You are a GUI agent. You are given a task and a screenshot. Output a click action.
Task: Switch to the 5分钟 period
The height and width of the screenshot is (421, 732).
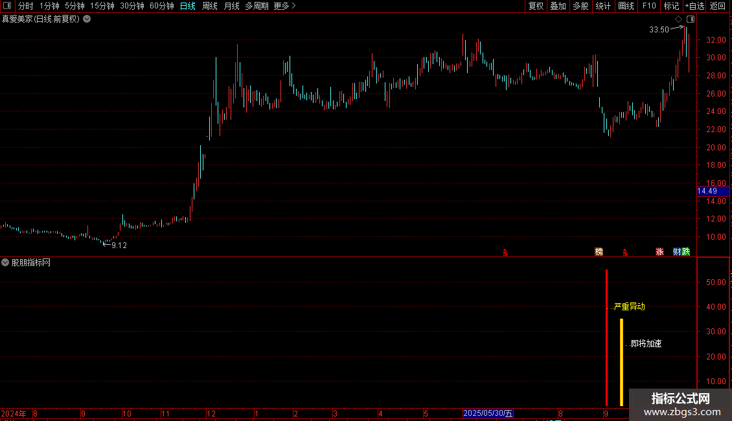click(74, 6)
